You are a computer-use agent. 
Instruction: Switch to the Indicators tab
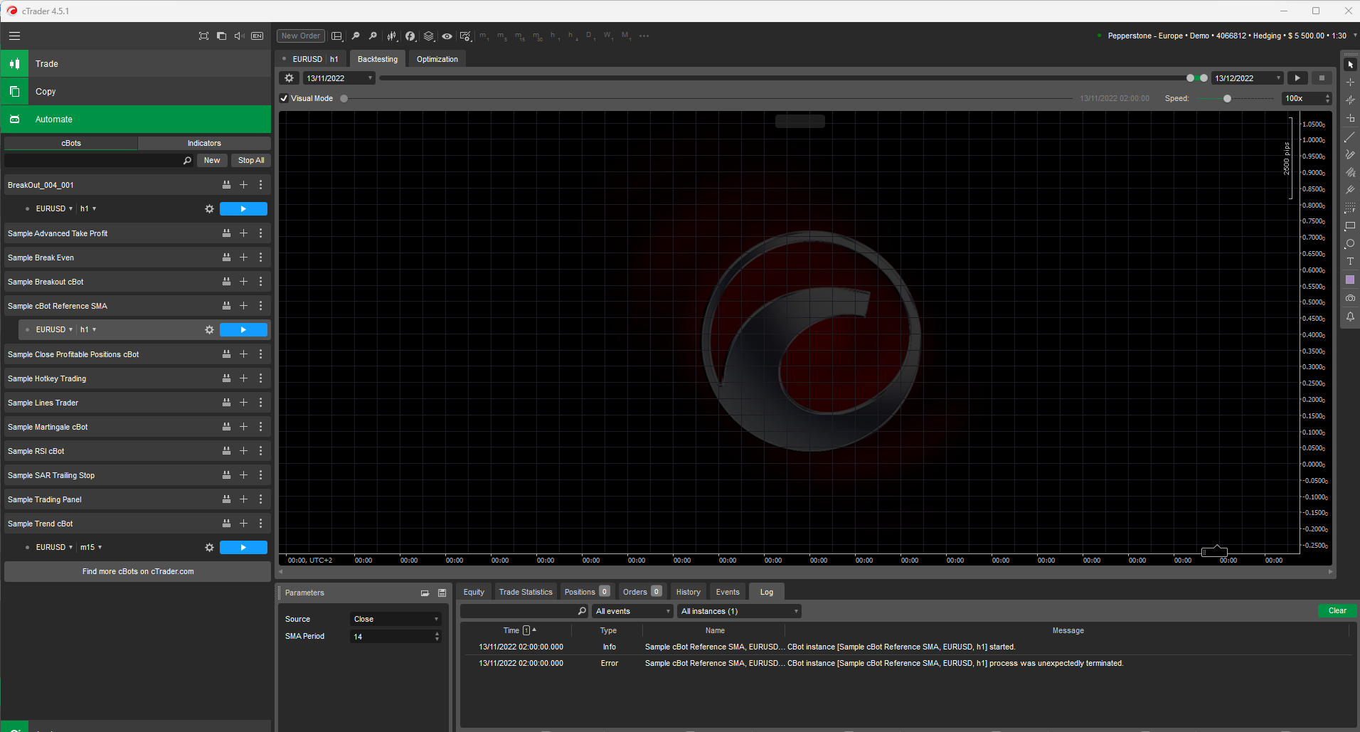click(x=204, y=143)
